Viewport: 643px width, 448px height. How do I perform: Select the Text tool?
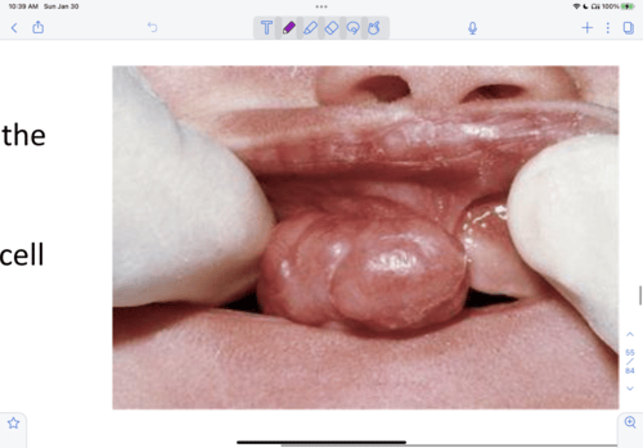pyautogui.click(x=267, y=28)
